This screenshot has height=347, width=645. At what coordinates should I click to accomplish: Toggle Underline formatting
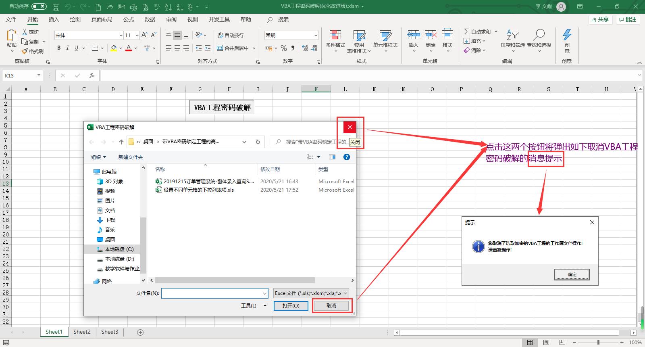tap(76, 48)
